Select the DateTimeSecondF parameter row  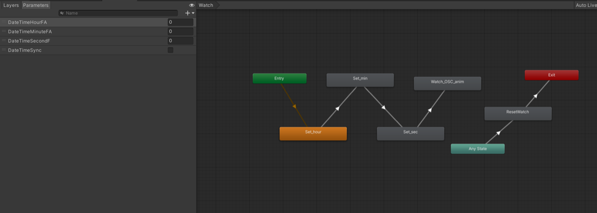pos(98,41)
